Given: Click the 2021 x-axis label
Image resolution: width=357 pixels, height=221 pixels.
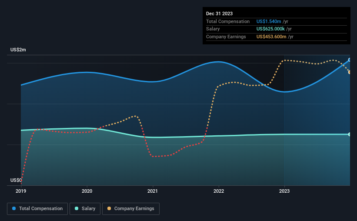Looking at the screenshot, I should pos(153,191).
